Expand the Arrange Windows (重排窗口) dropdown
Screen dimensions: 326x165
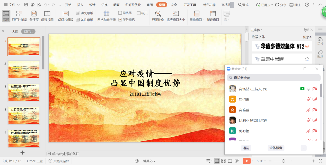[203, 20]
